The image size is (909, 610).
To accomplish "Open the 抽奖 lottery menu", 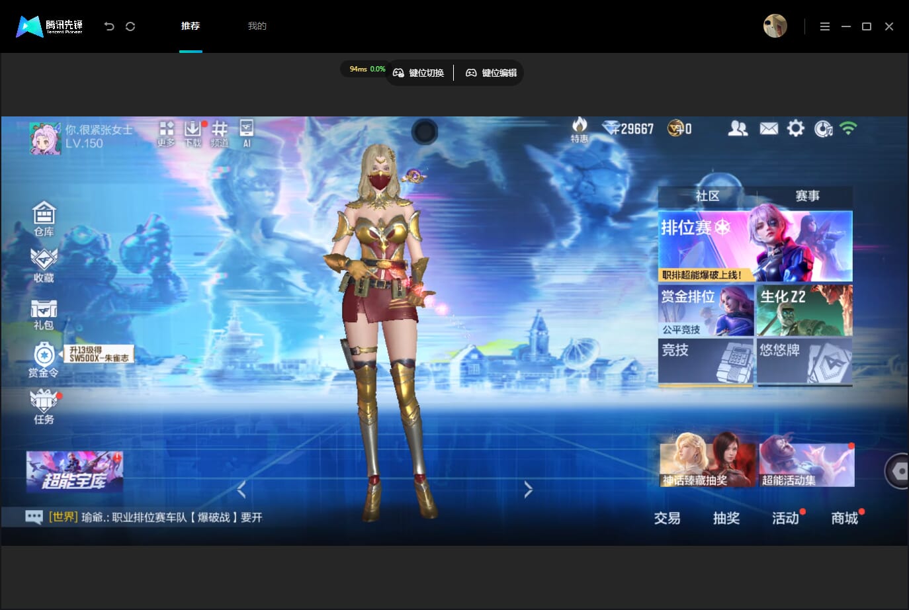I will pyautogui.click(x=726, y=518).
